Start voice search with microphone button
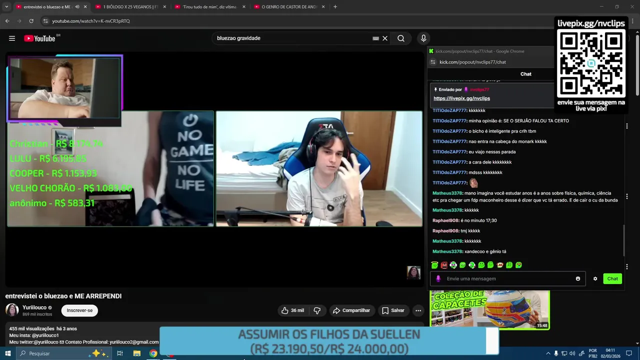Viewport: 640px width, 360px height. pyautogui.click(x=423, y=38)
